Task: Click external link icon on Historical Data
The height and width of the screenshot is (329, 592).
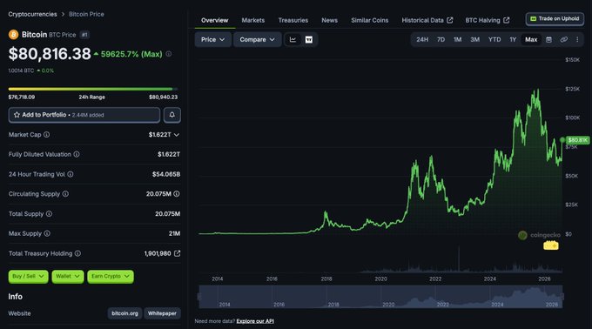Action: tap(450, 20)
